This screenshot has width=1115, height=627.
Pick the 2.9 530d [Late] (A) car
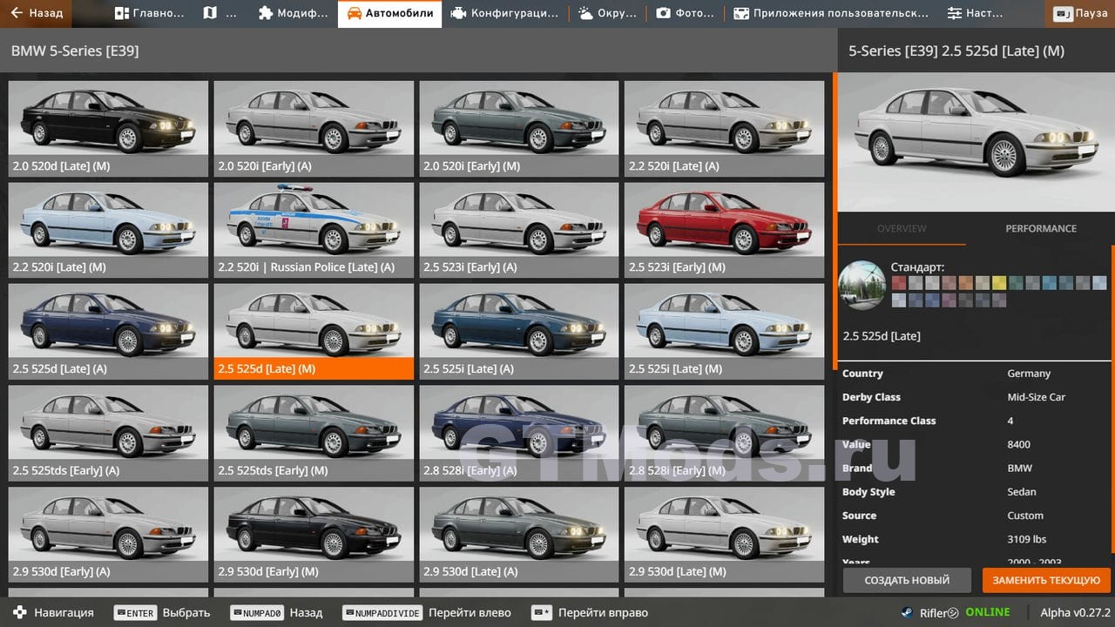(x=519, y=535)
